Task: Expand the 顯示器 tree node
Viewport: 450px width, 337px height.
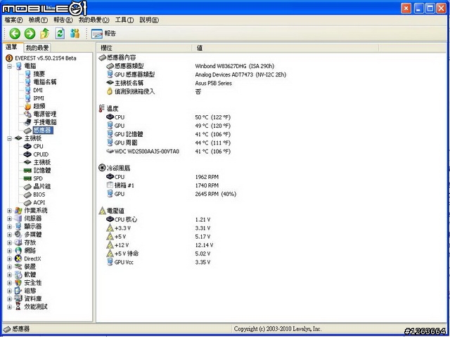Action: [9, 227]
